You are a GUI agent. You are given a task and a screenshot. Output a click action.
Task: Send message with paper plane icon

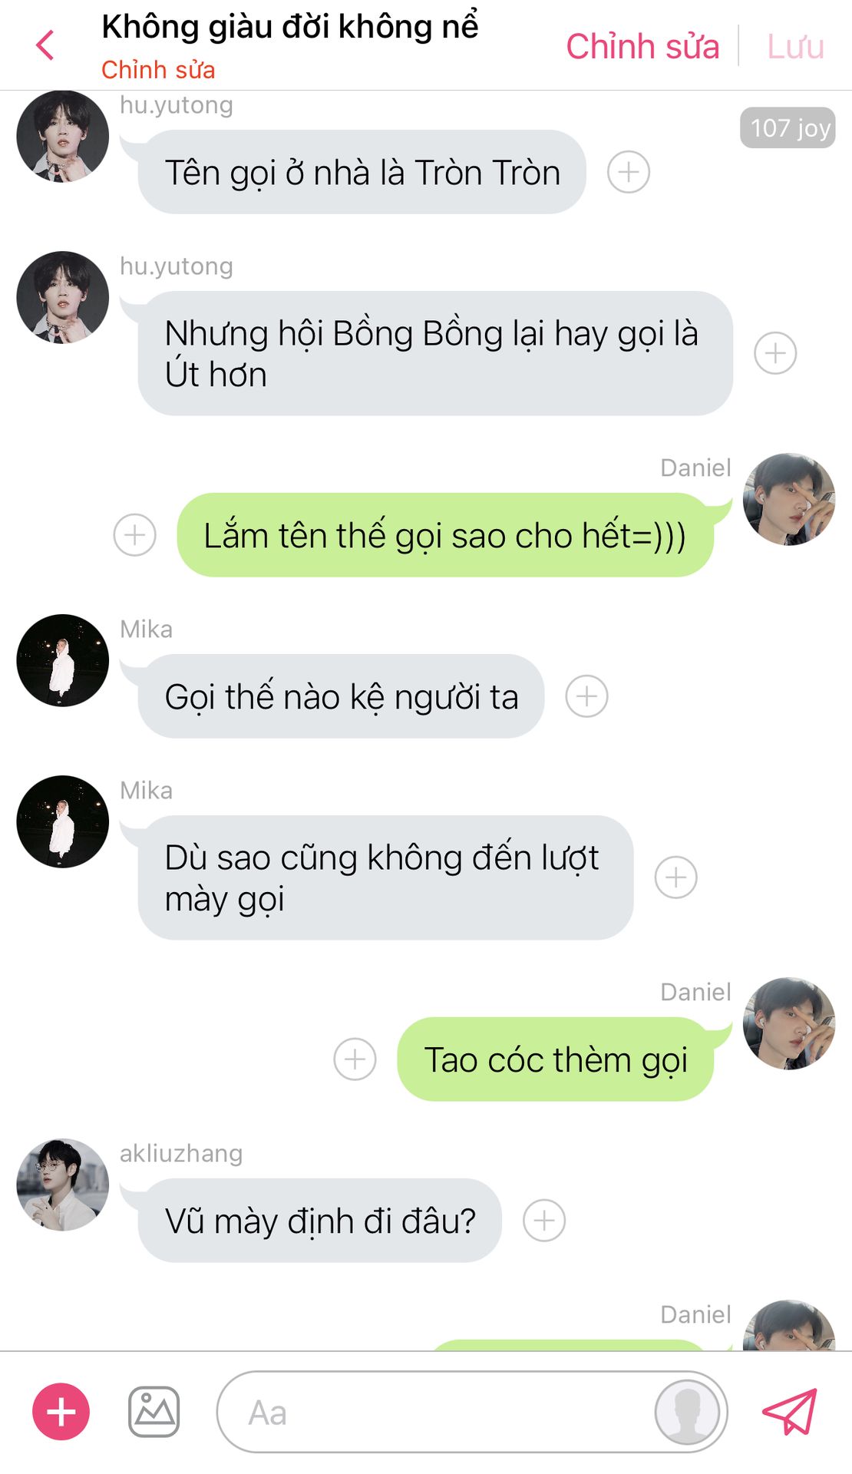coord(790,1411)
